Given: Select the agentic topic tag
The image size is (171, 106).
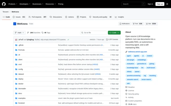Looking at the screenshot, I should coord(137,56).
